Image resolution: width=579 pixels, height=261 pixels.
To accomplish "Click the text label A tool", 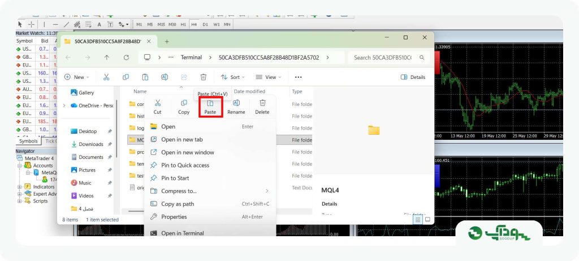I will (x=100, y=24).
